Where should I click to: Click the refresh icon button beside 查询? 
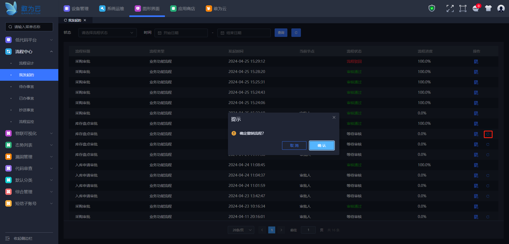[x=296, y=33]
